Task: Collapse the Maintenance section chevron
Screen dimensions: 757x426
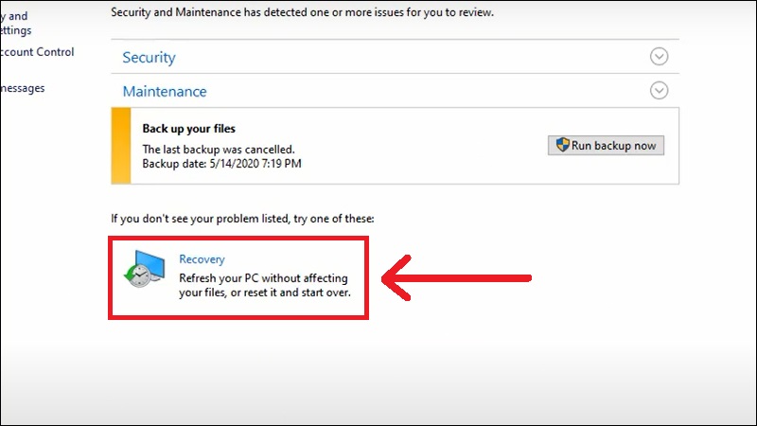Action: (x=660, y=91)
